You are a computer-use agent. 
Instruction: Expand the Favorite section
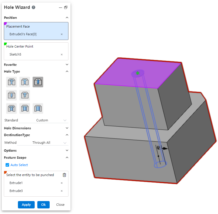(67, 65)
